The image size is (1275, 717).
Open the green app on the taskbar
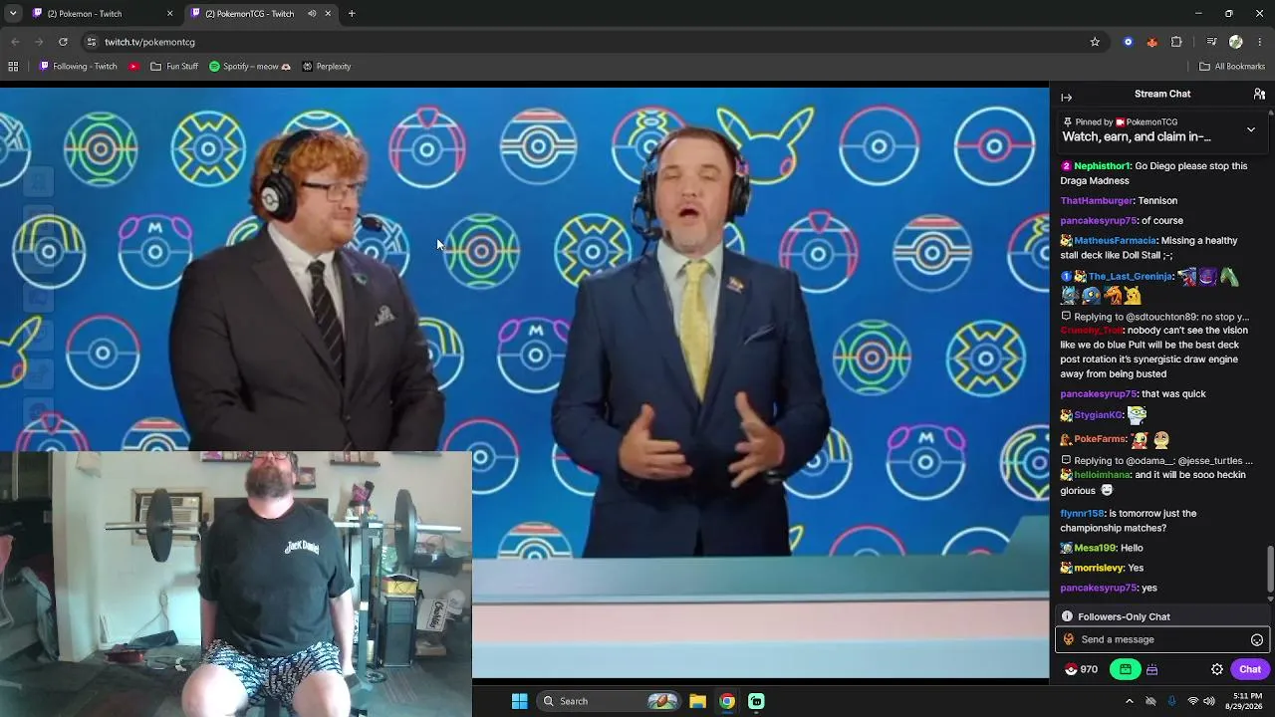(x=756, y=701)
